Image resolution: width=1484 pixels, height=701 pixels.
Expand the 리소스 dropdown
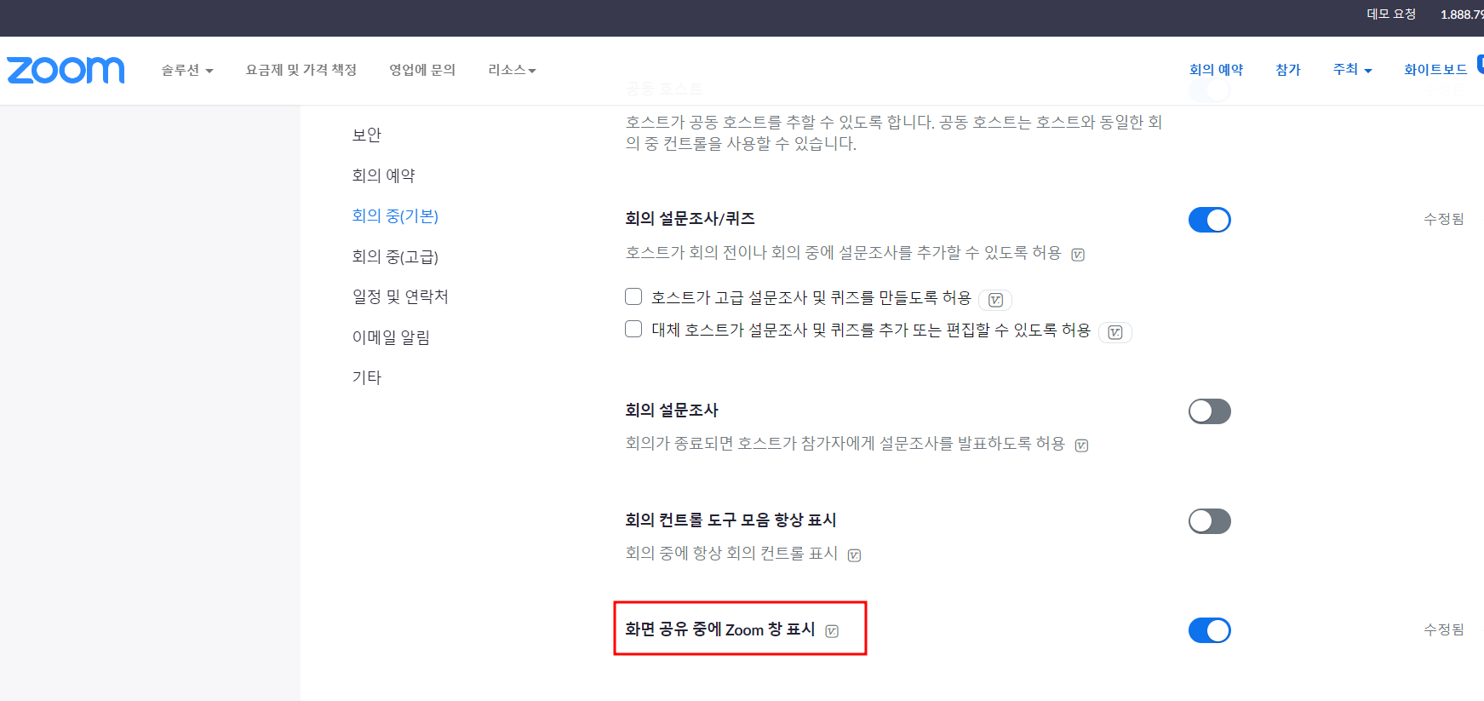(512, 70)
